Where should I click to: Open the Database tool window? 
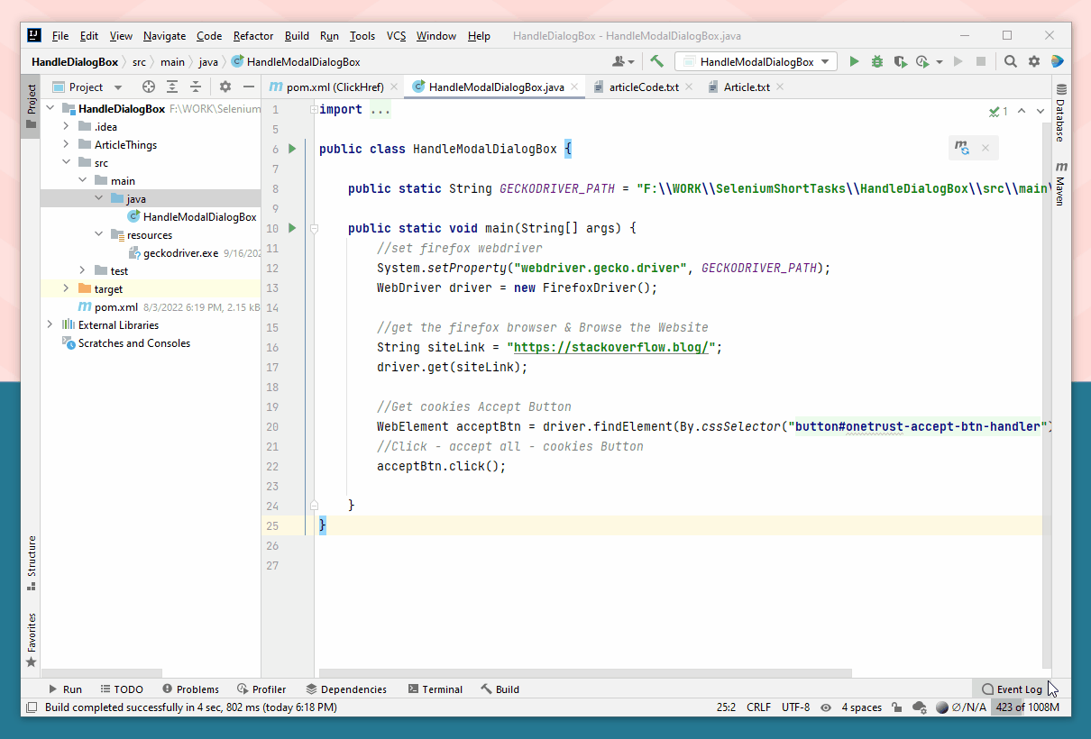click(x=1061, y=113)
